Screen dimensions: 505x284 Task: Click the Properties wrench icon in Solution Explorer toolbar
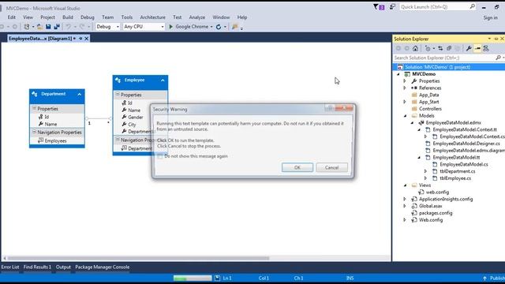pyautogui.click(x=469, y=48)
